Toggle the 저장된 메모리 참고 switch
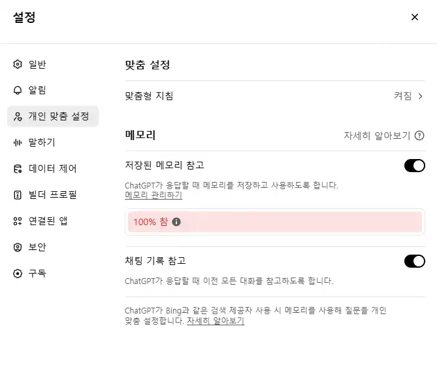437x377 pixels. 414,166
